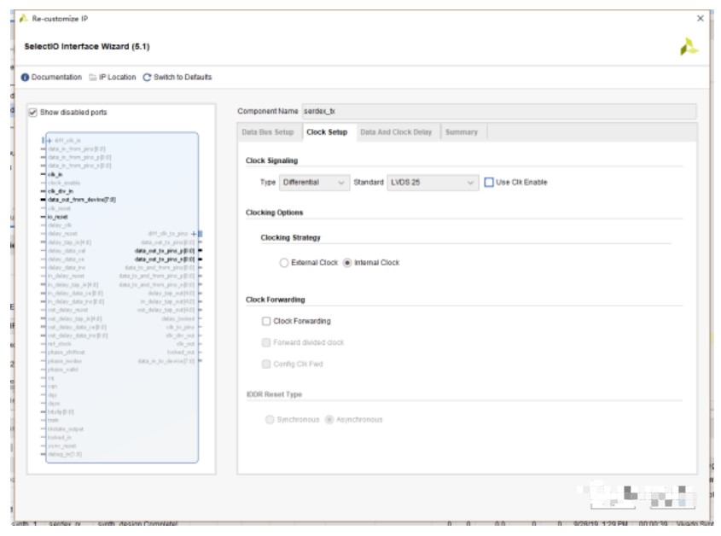Switch to Data Bus Setup tab
The width and height of the screenshot is (721, 536).
pyautogui.click(x=268, y=132)
